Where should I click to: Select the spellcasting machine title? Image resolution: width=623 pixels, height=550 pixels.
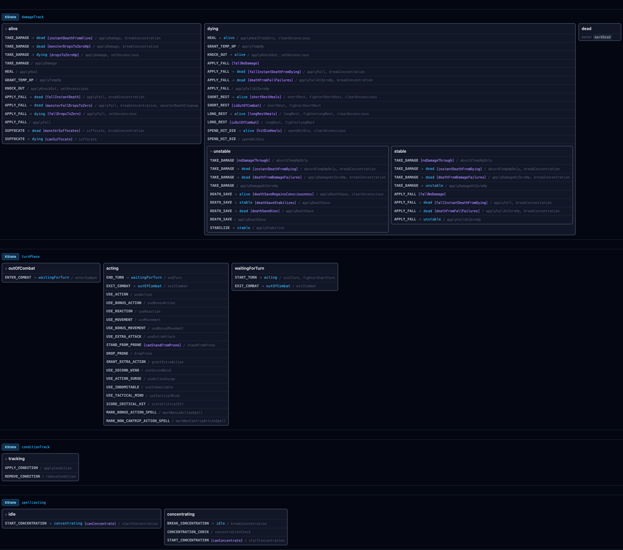pyautogui.click(x=33, y=502)
